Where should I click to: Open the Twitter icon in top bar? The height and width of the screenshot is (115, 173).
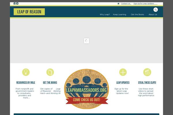click(x=17, y=3)
